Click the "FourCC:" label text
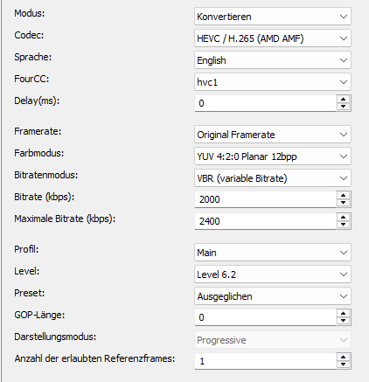The width and height of the screenshot is (369, 382). pyautogui.click(x=31, y=79)
